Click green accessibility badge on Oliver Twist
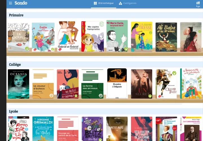203x141 pixels. point(174,73)
